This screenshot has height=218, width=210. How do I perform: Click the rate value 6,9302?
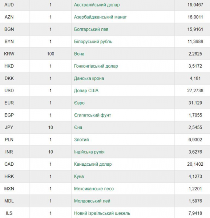195,140
